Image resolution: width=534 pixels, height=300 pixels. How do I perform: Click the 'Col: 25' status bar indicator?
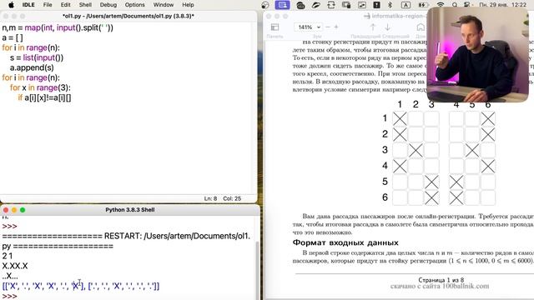coord(232,198)
